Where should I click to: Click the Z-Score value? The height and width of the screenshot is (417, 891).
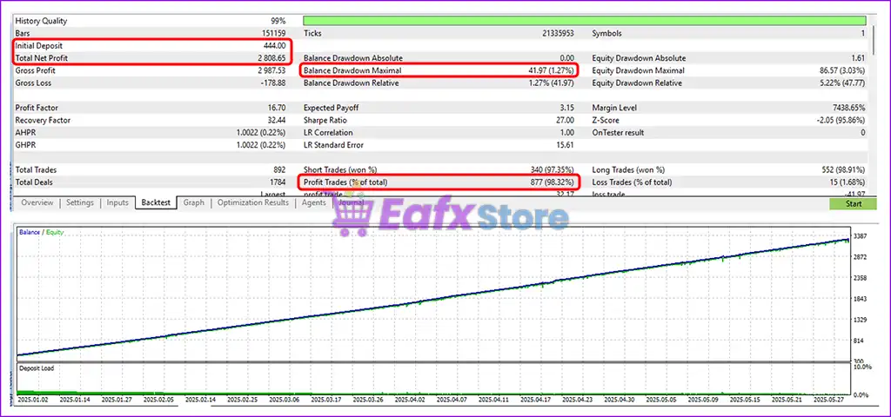pos(840,120)
